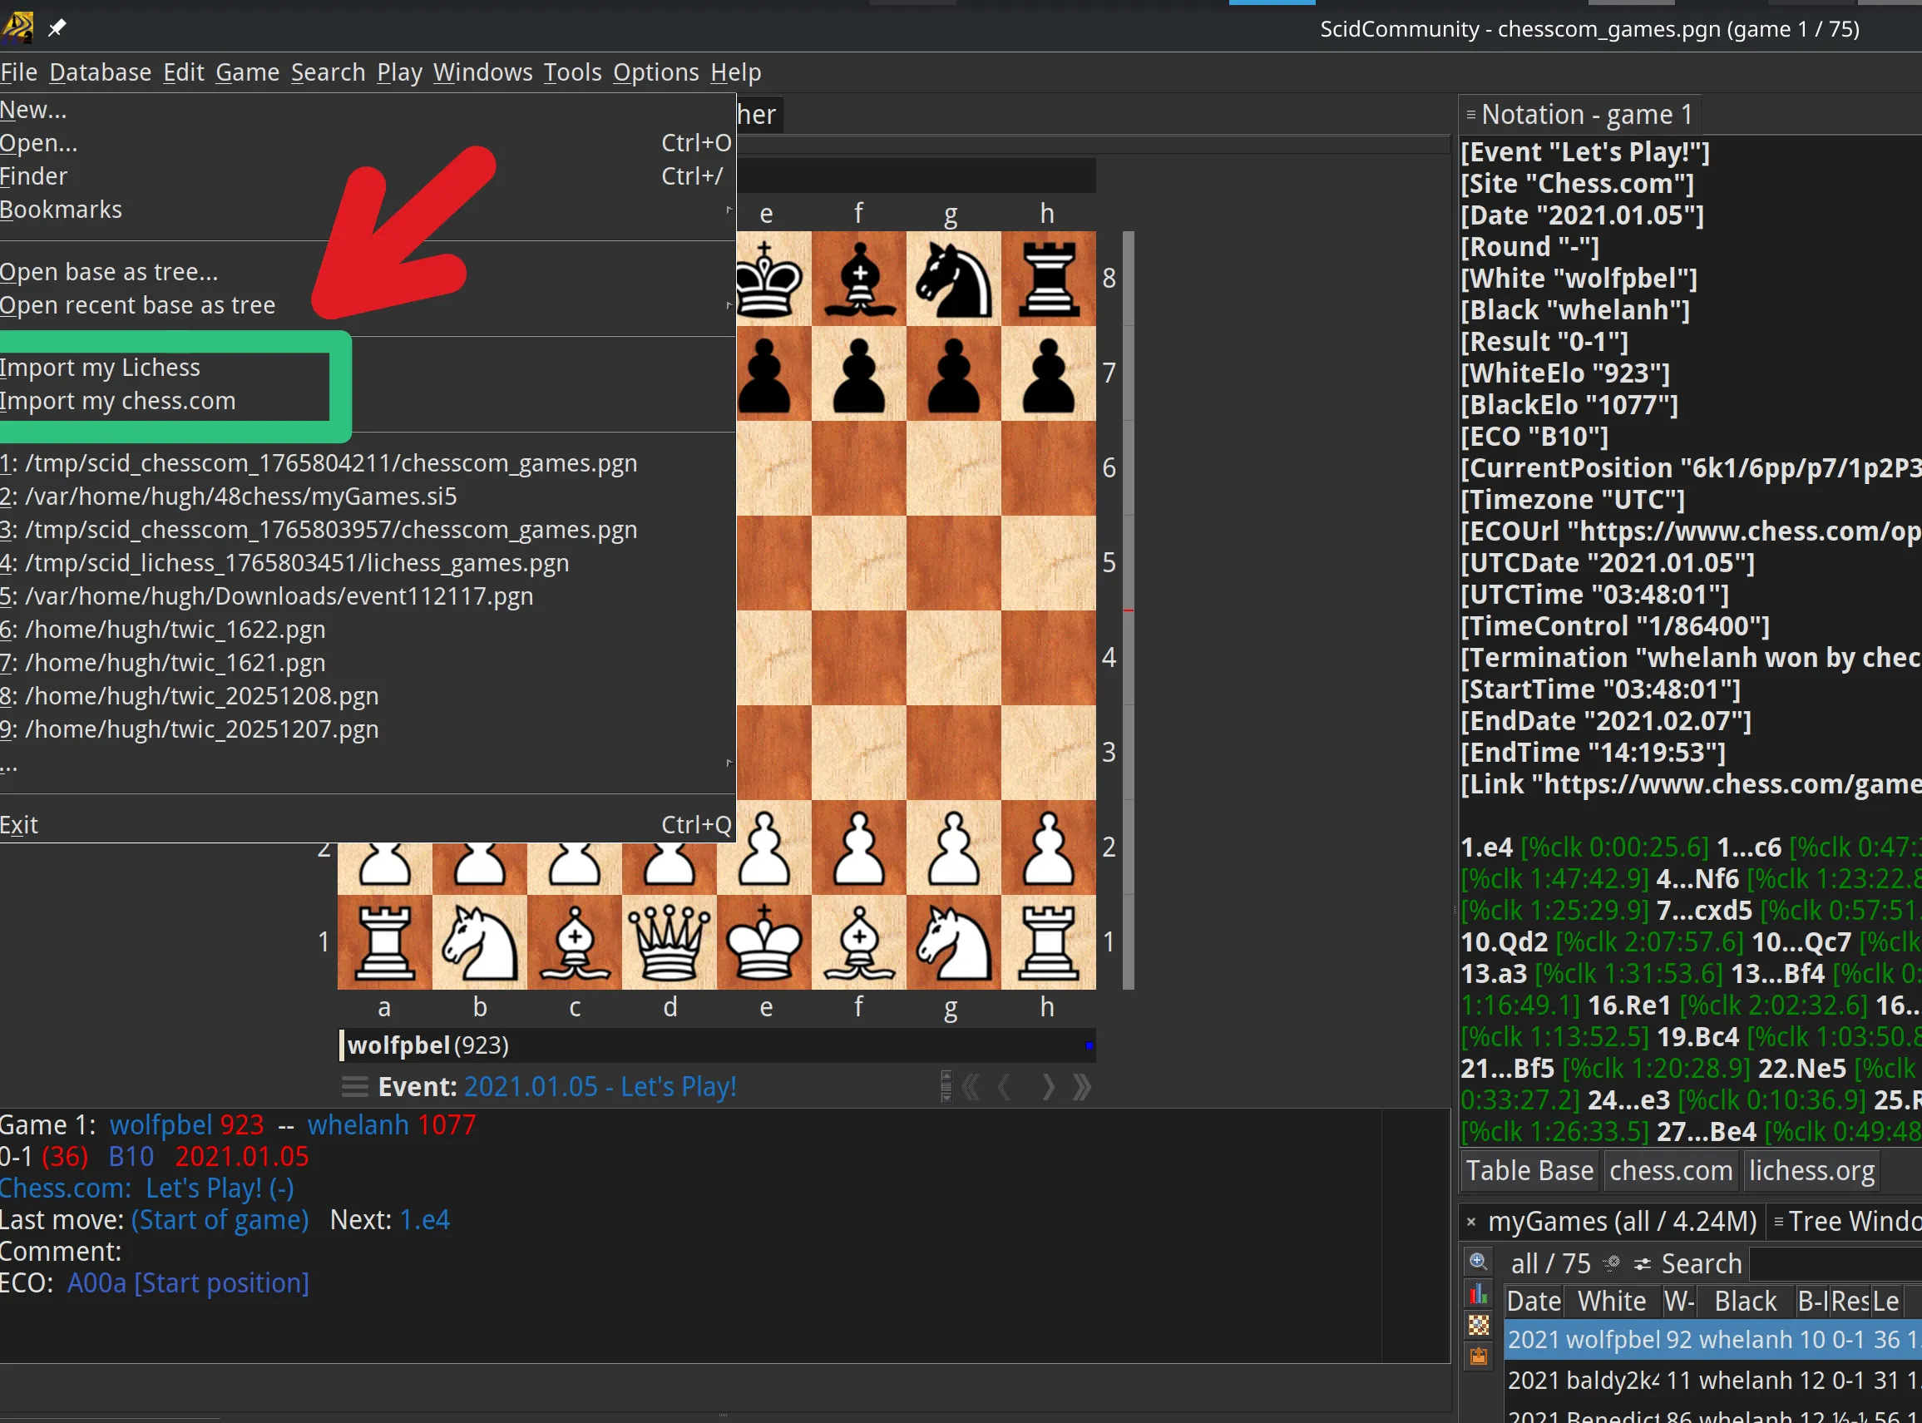Select the baldy2k4 game row
1922x1423 pixels.
[1712, 1380]
